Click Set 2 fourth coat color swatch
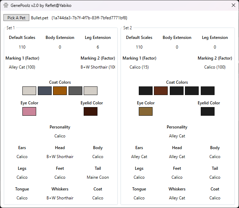Viewport: 239px width, 208px height. click(192, 91)
